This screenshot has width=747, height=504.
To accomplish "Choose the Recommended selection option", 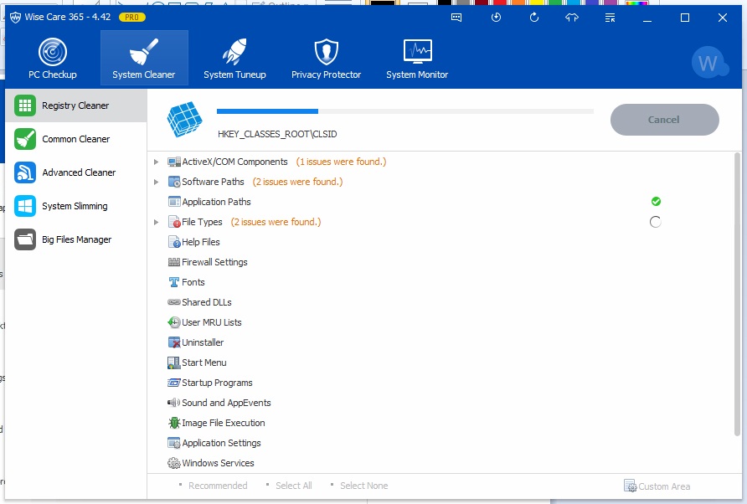I will pos(217,486).
